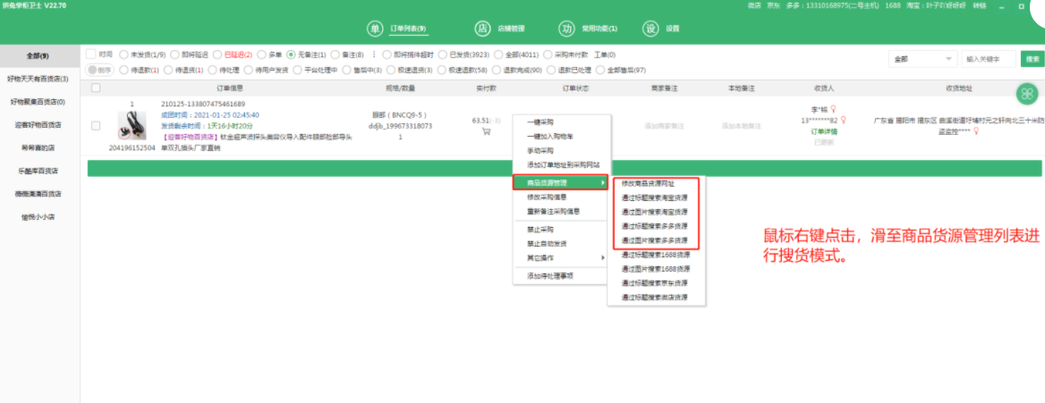
Task: Select 通过标题搜索微店货源 in submenu
Action: click(x=656, y=297)
